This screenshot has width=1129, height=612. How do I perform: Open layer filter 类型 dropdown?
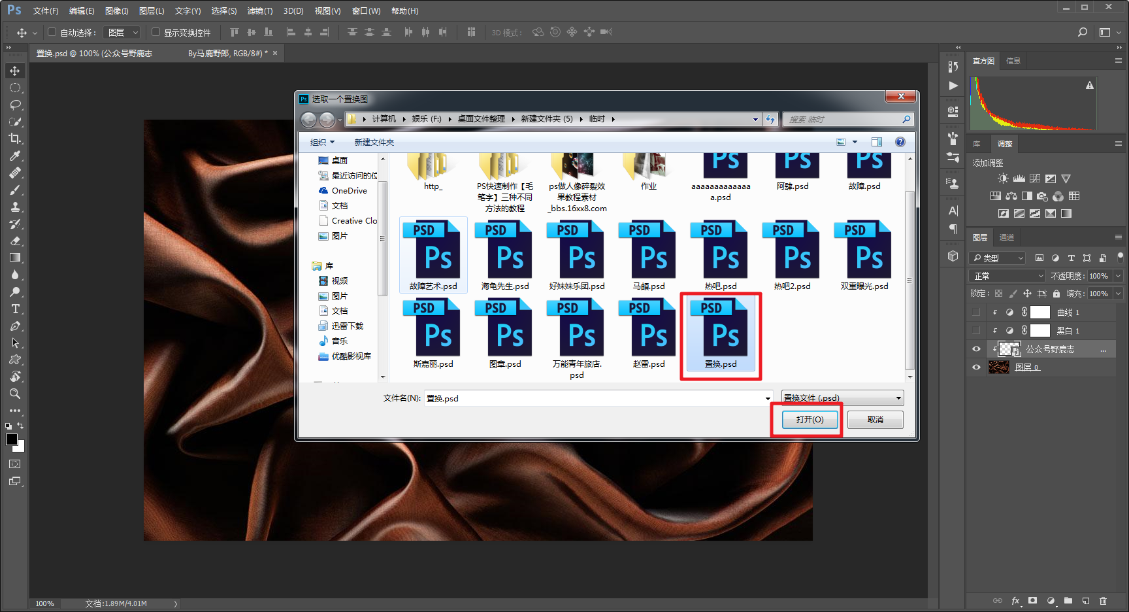point(998,258)
